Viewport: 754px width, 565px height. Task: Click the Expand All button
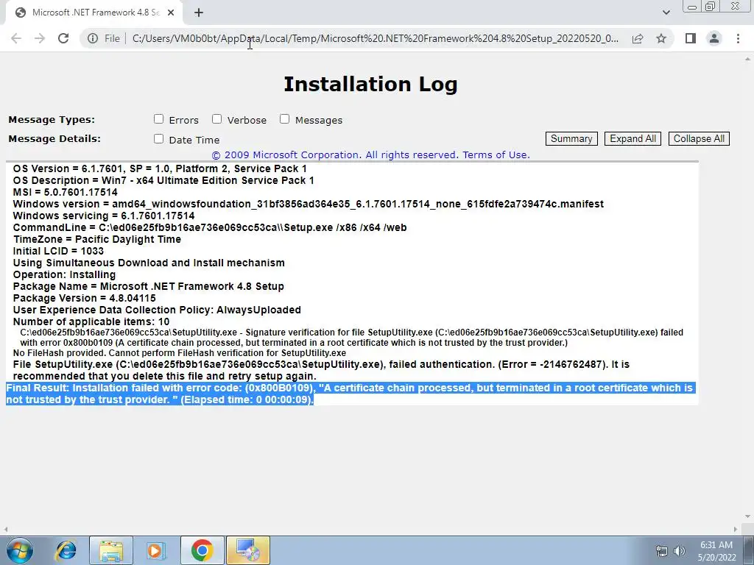(x=633, y=138)
